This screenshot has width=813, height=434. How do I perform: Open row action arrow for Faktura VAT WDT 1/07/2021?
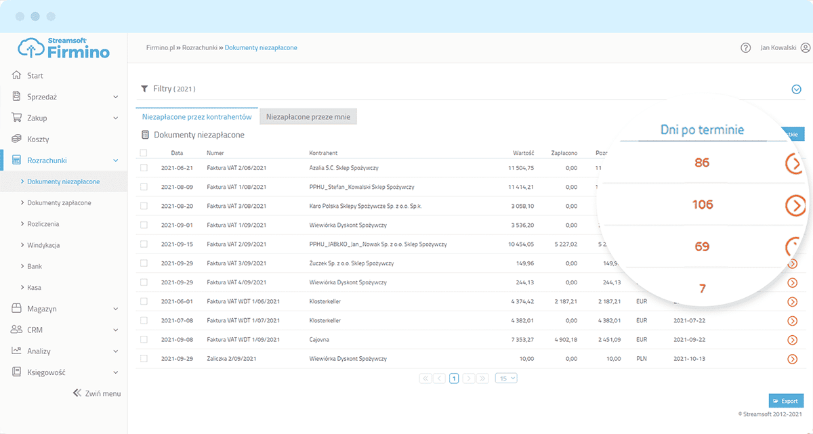tap(792, 320)
